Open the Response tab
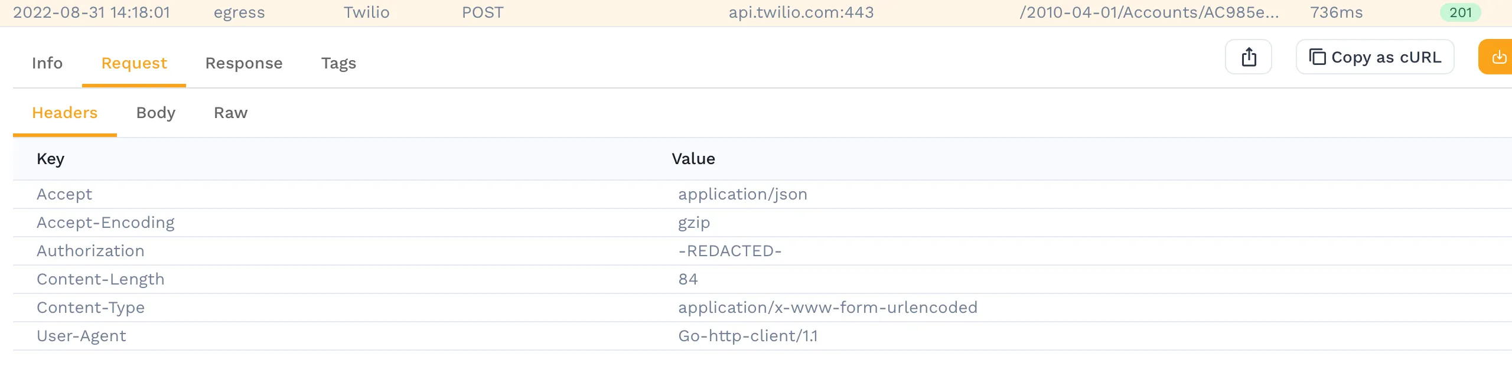This screenshot has width=1512, height=366. click(x=244, y=63)
